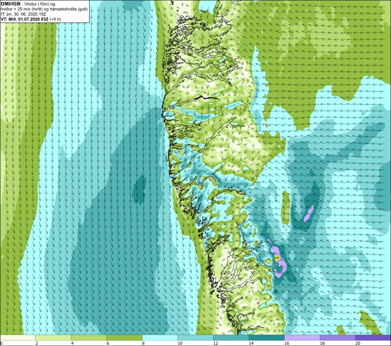Click the scale label '0'

point(1,343)
